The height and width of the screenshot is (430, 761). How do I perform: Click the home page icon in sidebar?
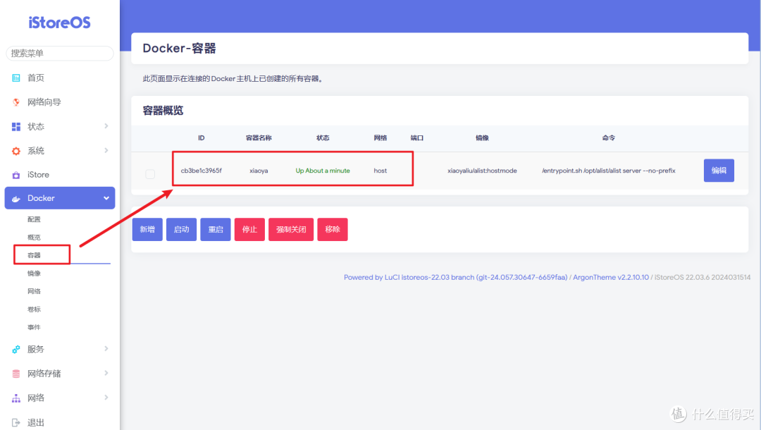(x=16, y=78)
